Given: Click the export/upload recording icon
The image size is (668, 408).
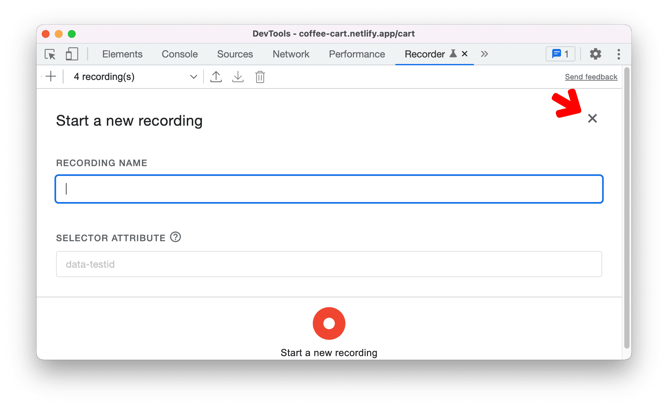Looking at the screenshot, I should pyautogui.click(x=216, y=77).
